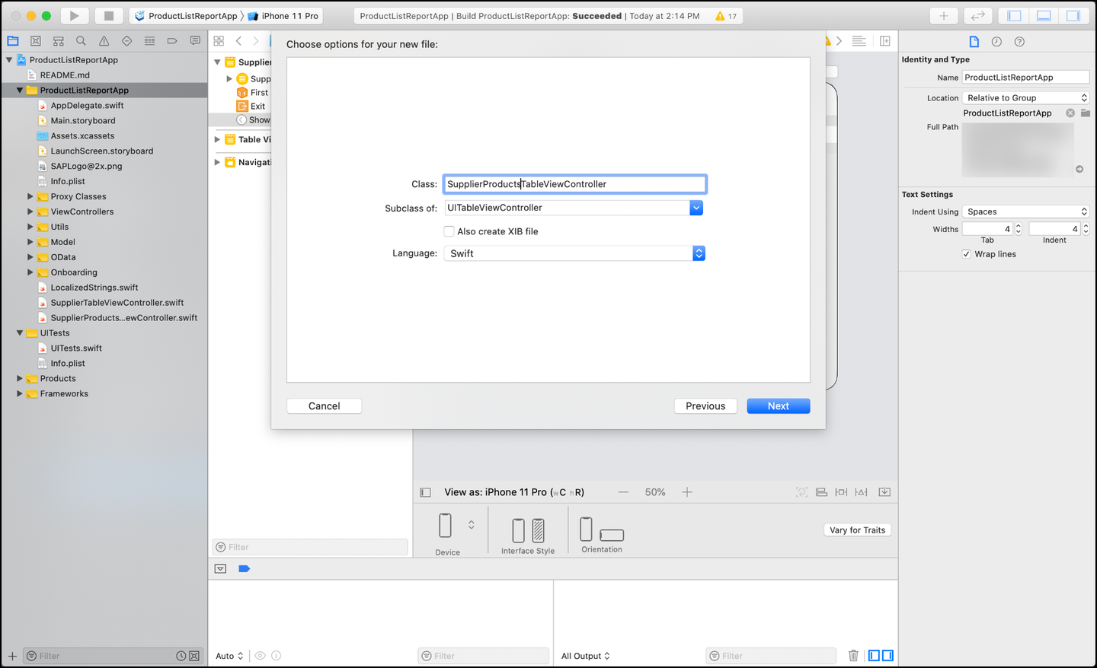This screenshot has height=668, width=1097.
Task: Cancel the new file dialog
Action: (x=325, y=406)
